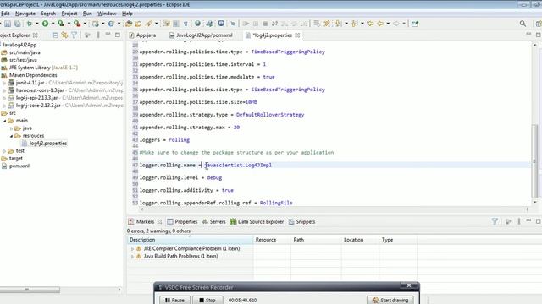Expand the test folder node
The width and height of the screenshot is (542, 304).
tap(4, 151)
